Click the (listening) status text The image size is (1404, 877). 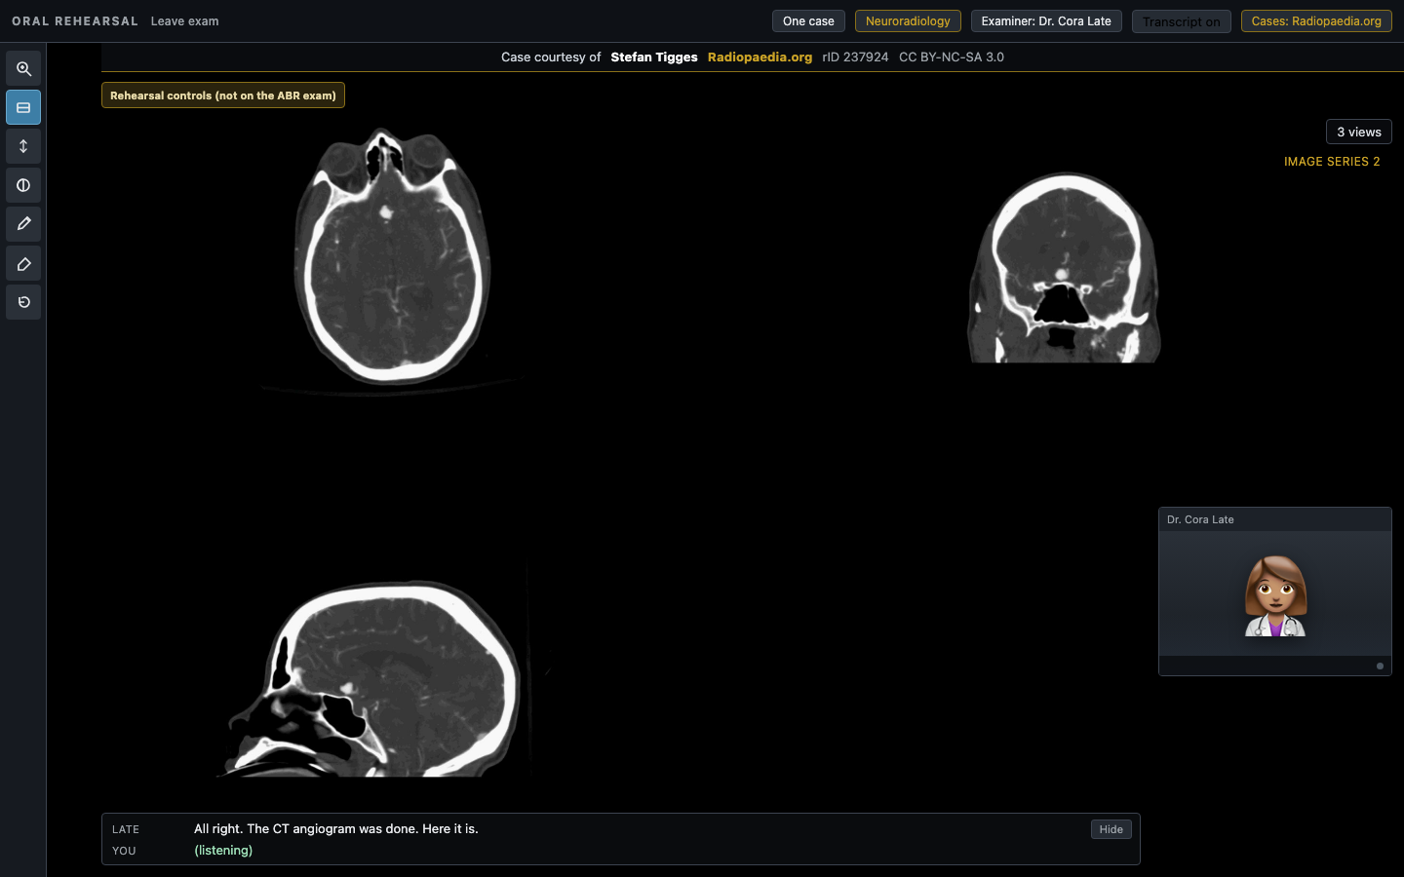coord(223,851)
